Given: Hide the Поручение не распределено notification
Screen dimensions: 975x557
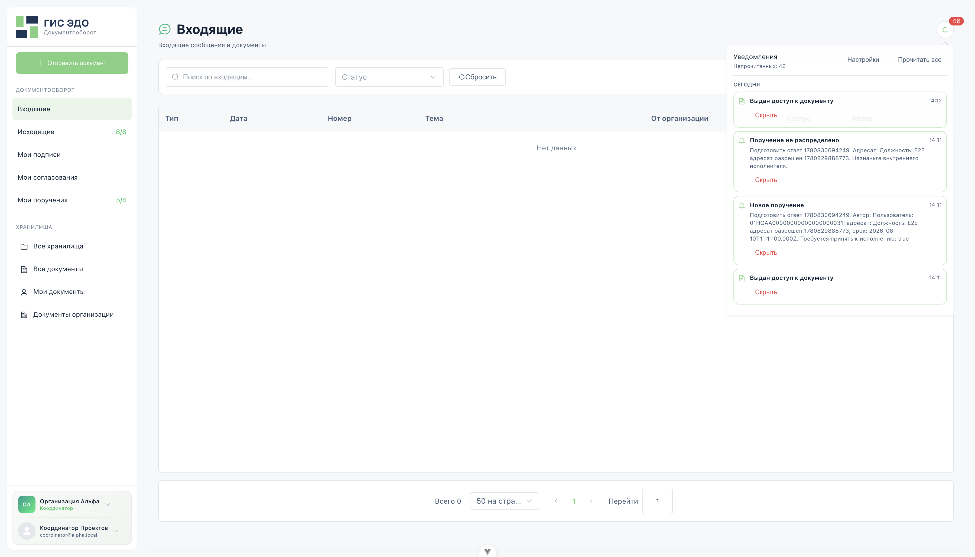Looking at the screenshot, I should coord(766,180).
